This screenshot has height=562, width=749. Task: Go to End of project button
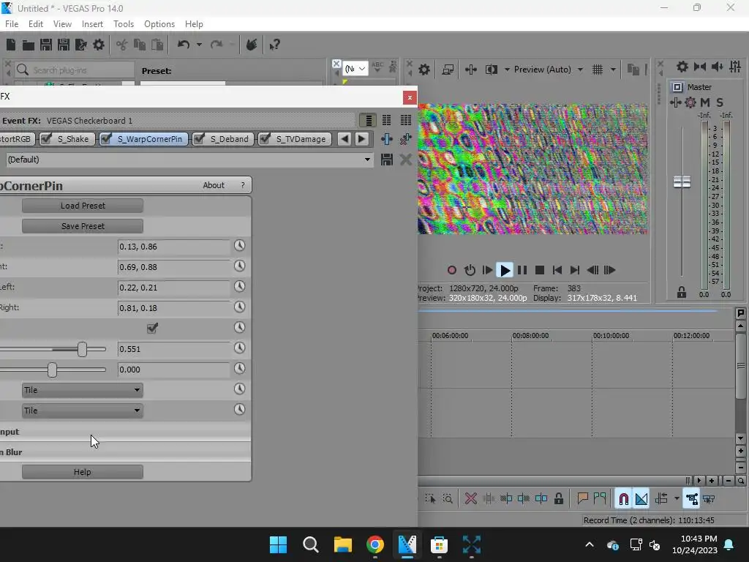[575, 271]
